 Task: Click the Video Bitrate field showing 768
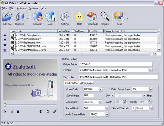88,95
